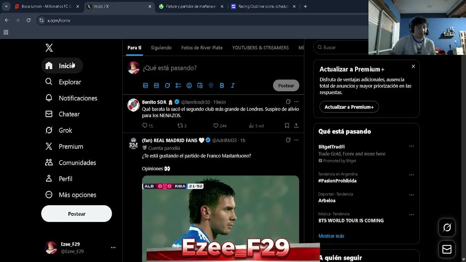Image resolution: width=466 pixels, height=262 pixels.
Task: Open options for BTS WORLD TOUR trend
Action: [x=411, y=214]
